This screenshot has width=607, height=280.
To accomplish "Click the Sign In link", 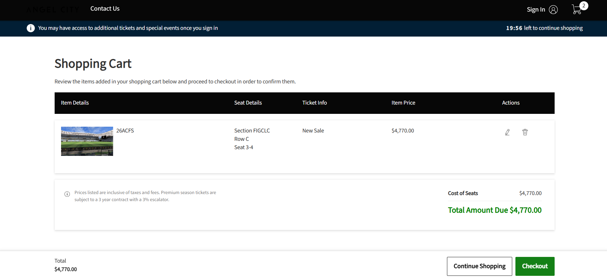I will tap(536, 10).
